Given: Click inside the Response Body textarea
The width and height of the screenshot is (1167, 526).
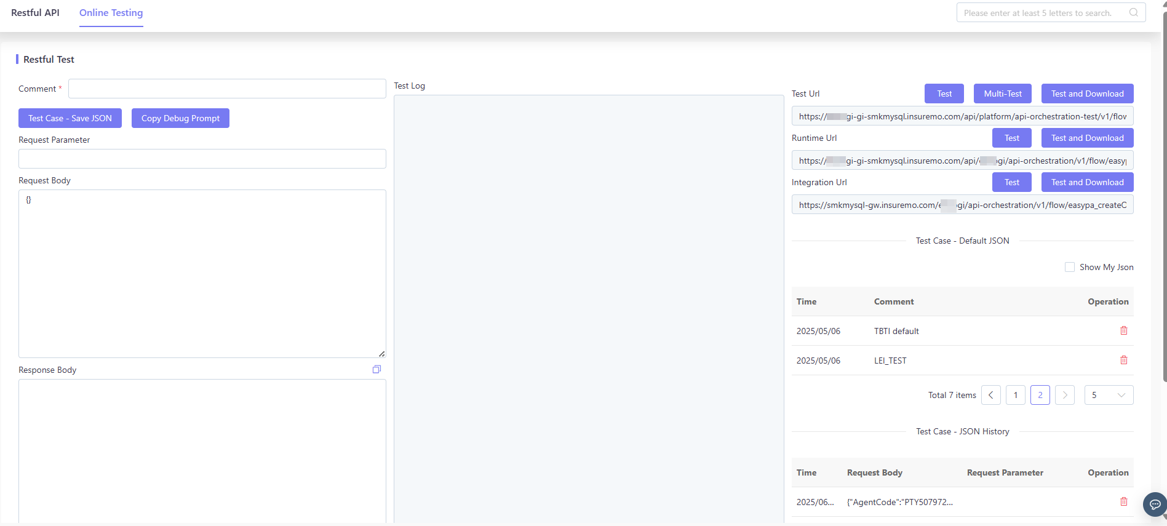Looking at the screenshot, I should tap(202, 451).
